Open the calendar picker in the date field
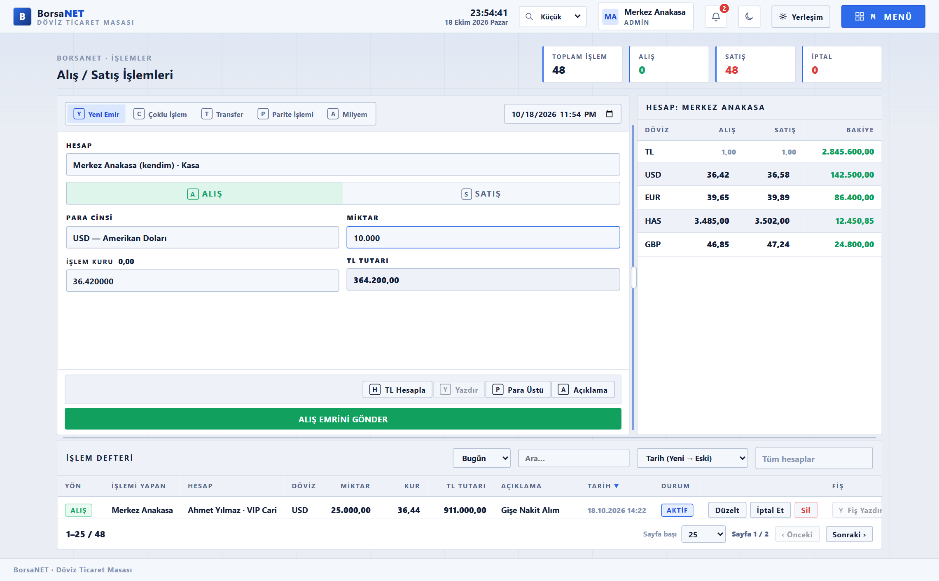The image size is (939, 581). pos(610,114)
